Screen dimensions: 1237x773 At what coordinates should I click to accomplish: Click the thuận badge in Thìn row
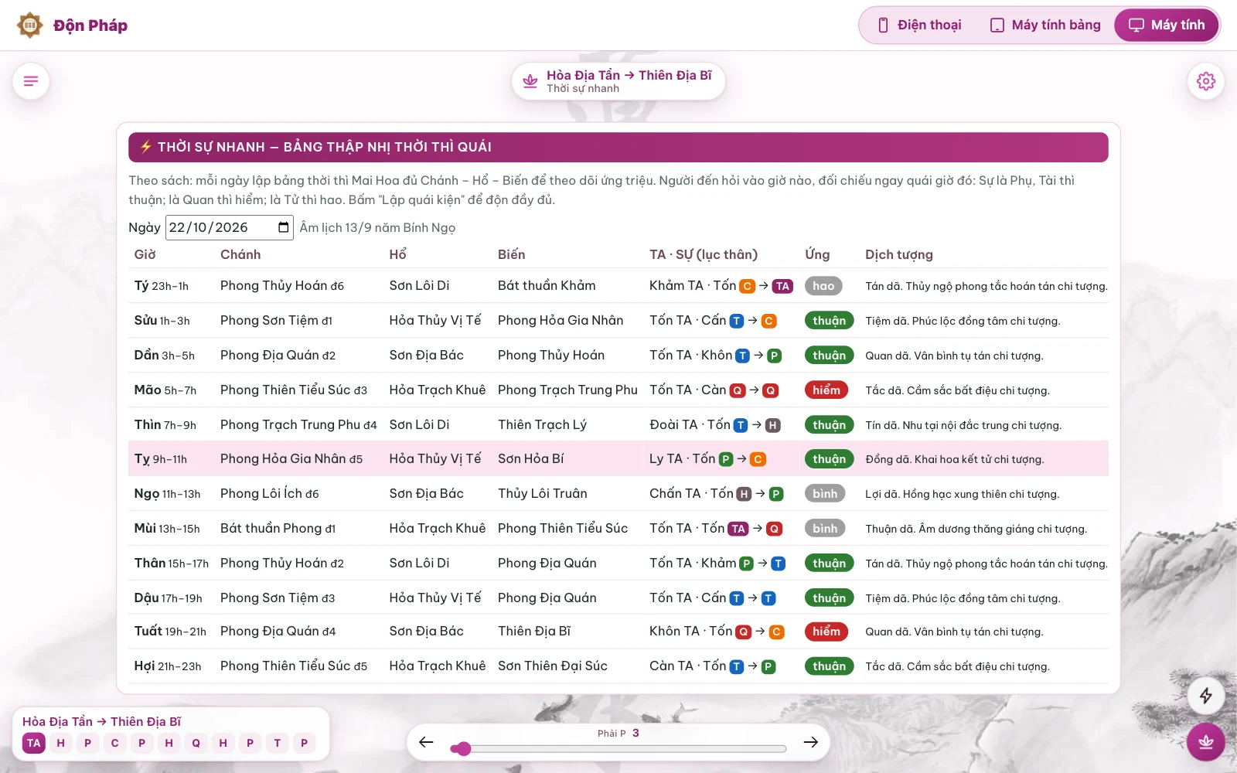(x=829, y=425)
